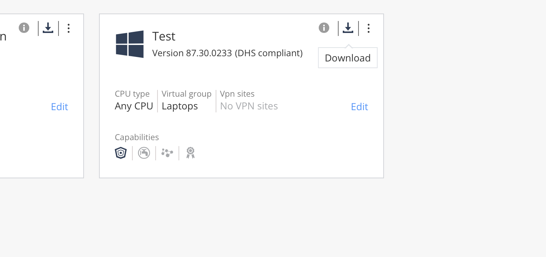546x257 pixels.
Task: Open the three-dot menu on the left card
Action: [x=69, y=28]
